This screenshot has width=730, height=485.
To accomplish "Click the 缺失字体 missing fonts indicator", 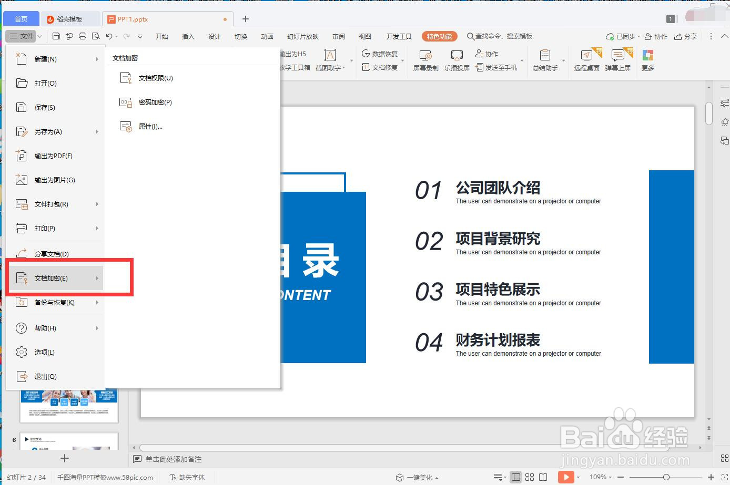I will coord(187,477).
